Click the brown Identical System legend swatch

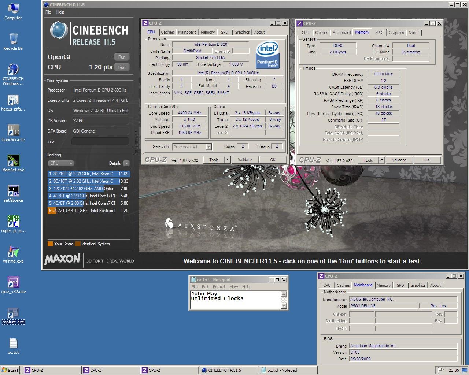pyautogui.click(x=78, y=244)
